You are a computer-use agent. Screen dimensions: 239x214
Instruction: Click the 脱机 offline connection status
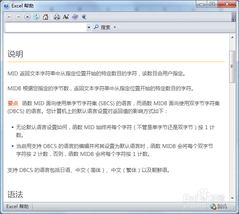(x=219, y=207)
